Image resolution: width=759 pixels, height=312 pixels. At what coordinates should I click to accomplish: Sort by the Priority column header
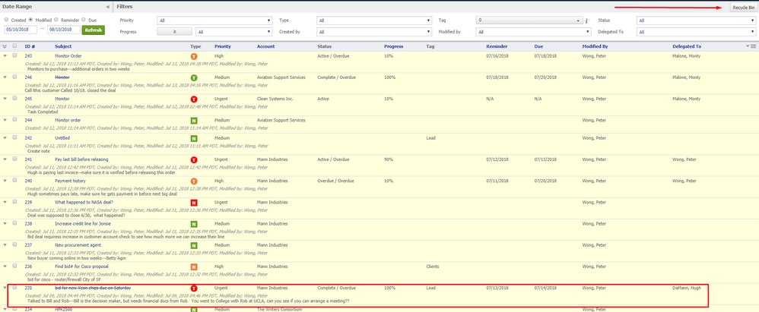click(x=223, y=46)
